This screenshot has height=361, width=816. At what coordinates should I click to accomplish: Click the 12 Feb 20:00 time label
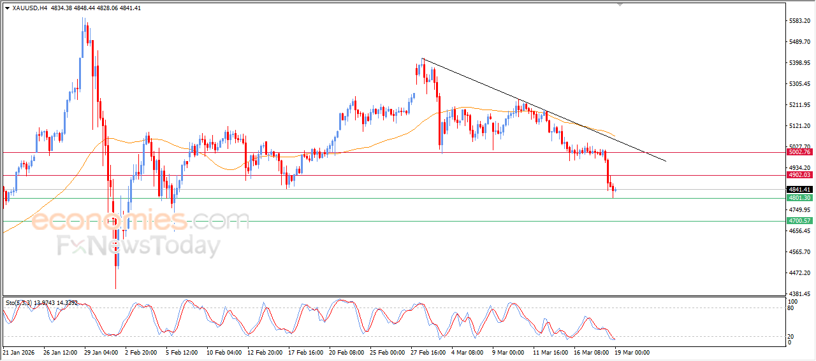click(x=265, y=352)
